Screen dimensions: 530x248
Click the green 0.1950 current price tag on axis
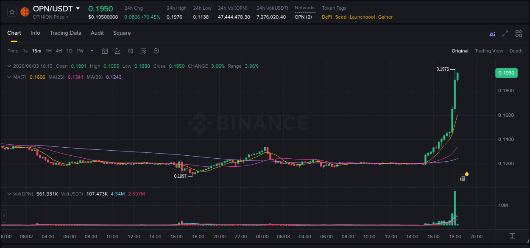pyautogui.click(x=507, y=73)
